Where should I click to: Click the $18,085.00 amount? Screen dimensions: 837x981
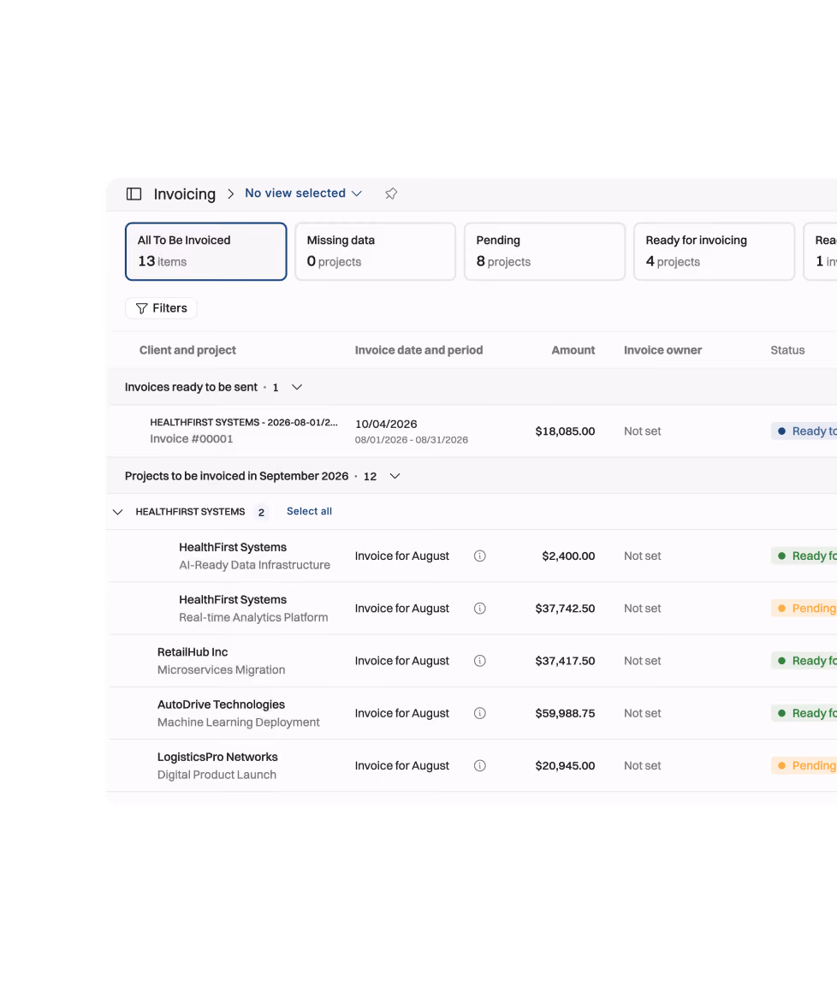click(565, 431)
